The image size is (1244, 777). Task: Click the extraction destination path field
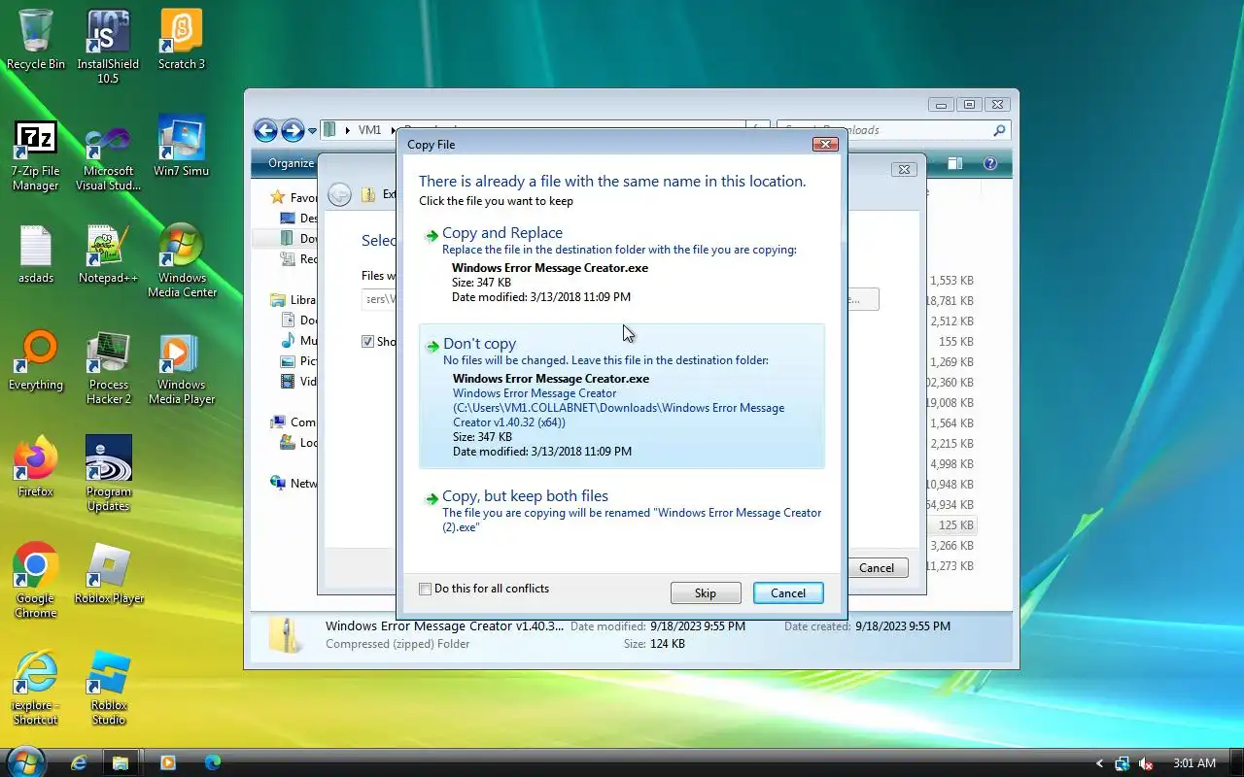click(x=379, y=299)
